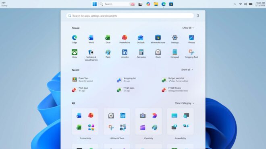Open Magnifier in Accessibility group
Screen dimensions: 266x149
(x=186, y=116)
